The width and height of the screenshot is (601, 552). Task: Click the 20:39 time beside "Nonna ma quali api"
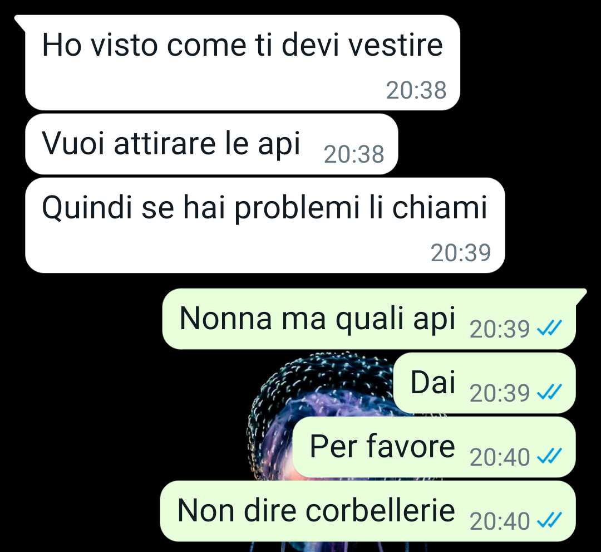pos(500,329)
